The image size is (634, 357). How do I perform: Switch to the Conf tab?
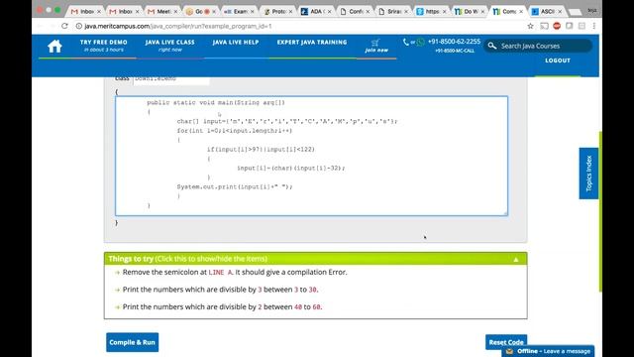tap(354, 11)
